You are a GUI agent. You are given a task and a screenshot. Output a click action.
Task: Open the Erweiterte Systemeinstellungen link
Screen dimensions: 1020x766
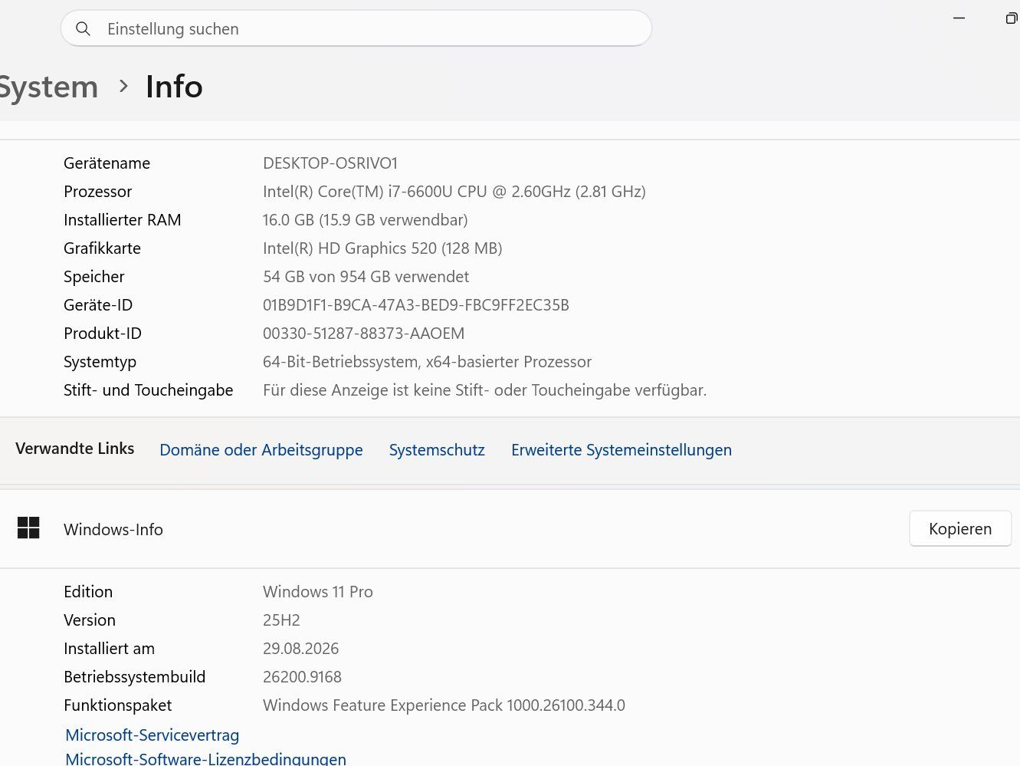[622, 450]
